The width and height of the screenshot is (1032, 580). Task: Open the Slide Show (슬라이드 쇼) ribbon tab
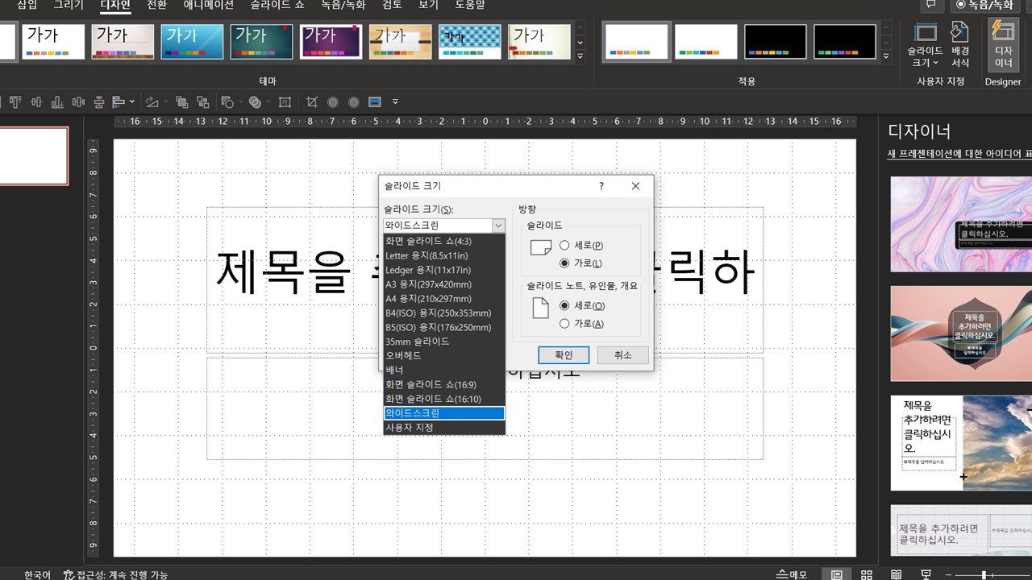tap(278, 5)
